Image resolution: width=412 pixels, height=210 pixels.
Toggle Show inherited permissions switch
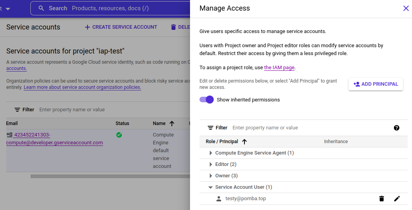tap(207, 99)
